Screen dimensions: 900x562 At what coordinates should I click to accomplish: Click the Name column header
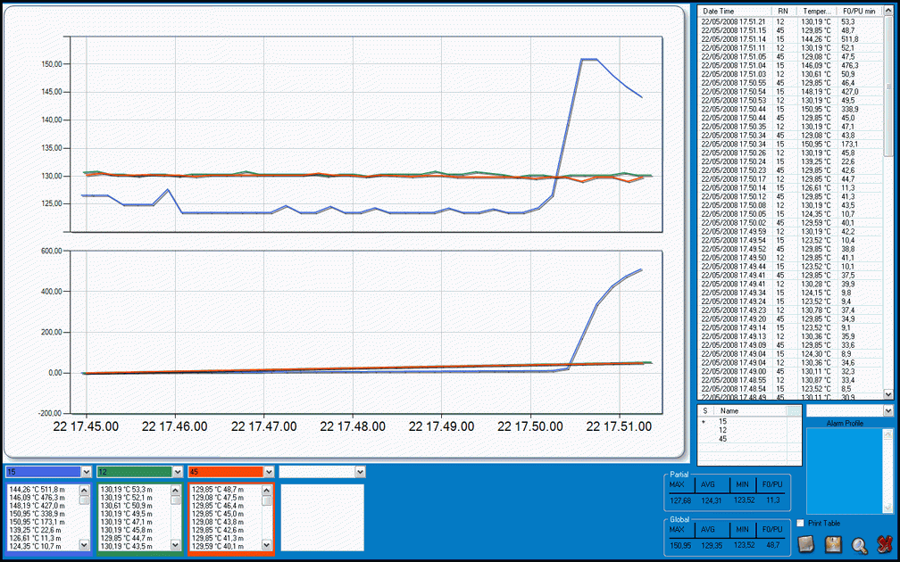pyautogui.click(x=748, y=411)
